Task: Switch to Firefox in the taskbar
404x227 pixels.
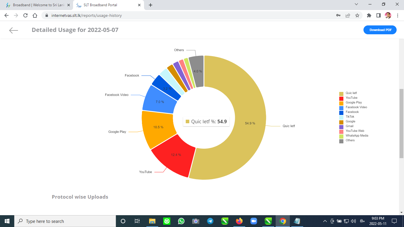Action: [239, 221]
